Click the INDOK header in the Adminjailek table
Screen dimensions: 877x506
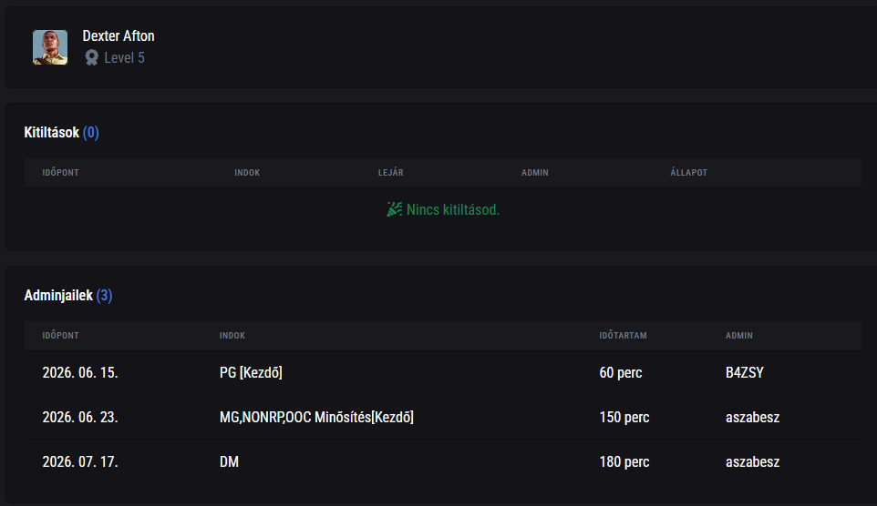(232, 336)
